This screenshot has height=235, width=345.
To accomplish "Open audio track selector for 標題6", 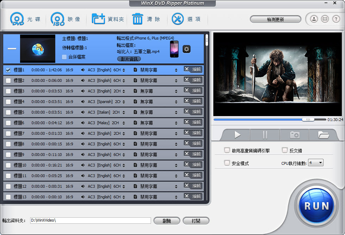I will 124,123.
